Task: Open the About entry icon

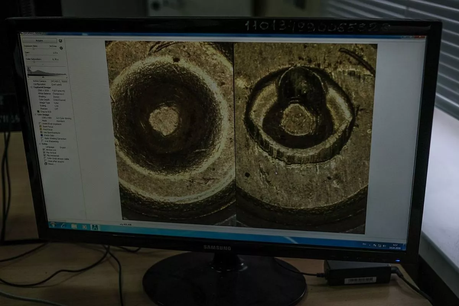Action: (46, 164)
